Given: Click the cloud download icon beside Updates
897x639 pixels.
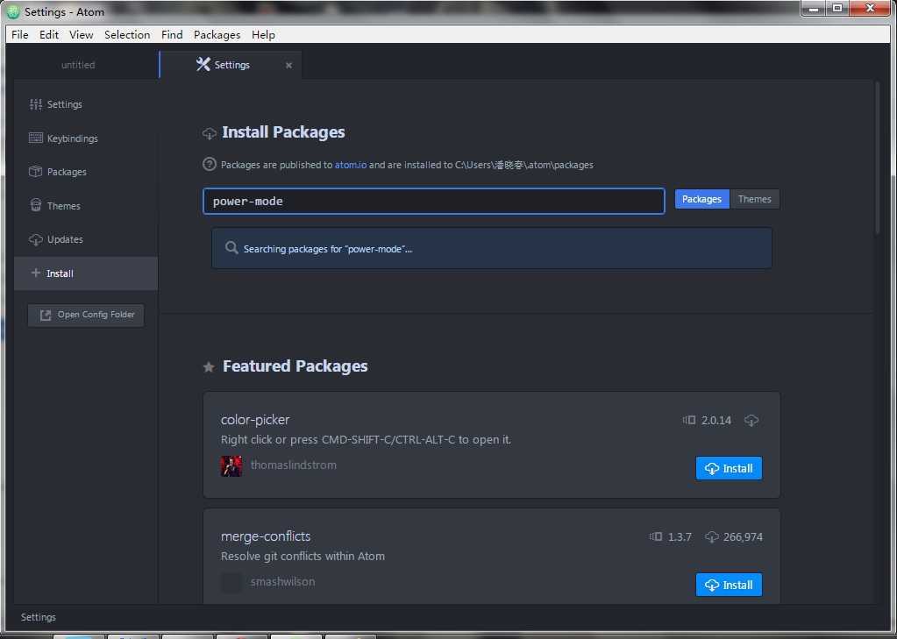Looking at the screenshot, I should [x=35, y=239].
